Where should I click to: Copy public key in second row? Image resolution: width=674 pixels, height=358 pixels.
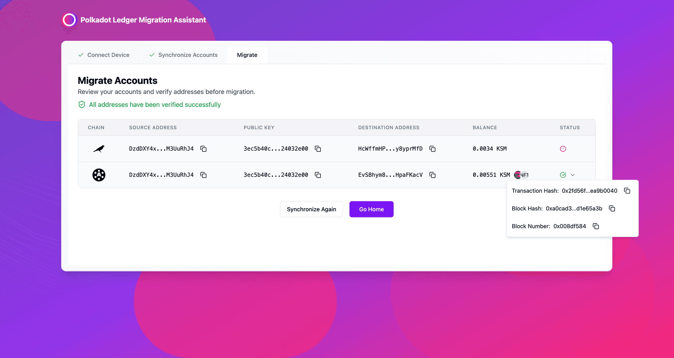pos(318,175)
